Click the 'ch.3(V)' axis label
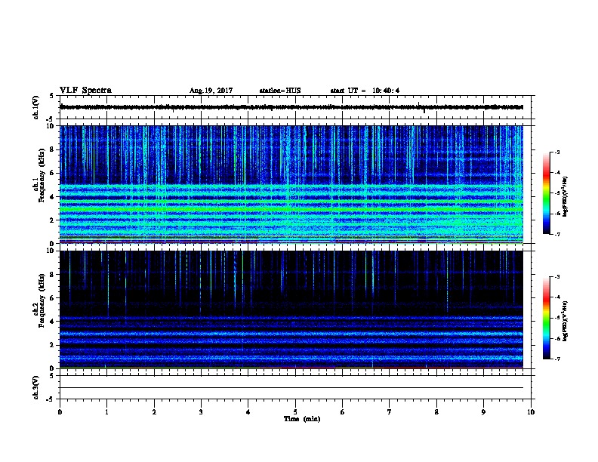Image resolution: width=598 pixels, height=462 pixels. pyautogui.click(x=35, y=387)
